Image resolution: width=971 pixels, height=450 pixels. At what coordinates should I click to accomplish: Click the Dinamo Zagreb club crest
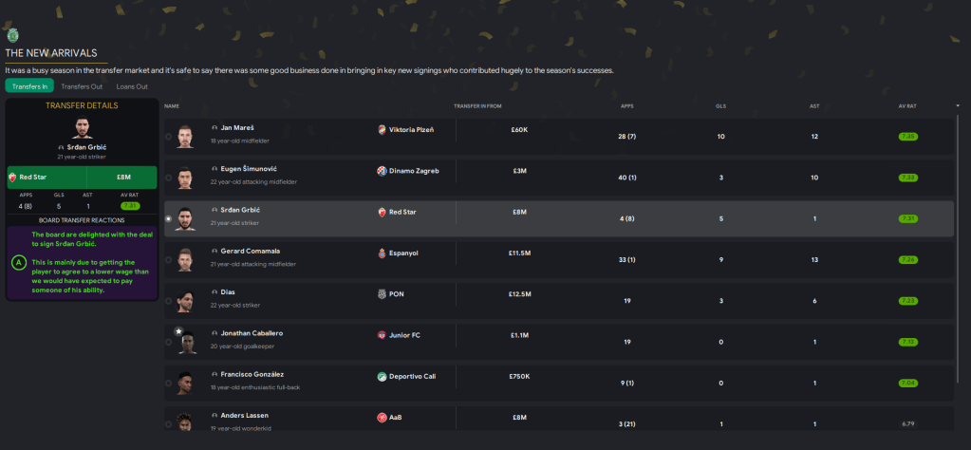(382, 171)
